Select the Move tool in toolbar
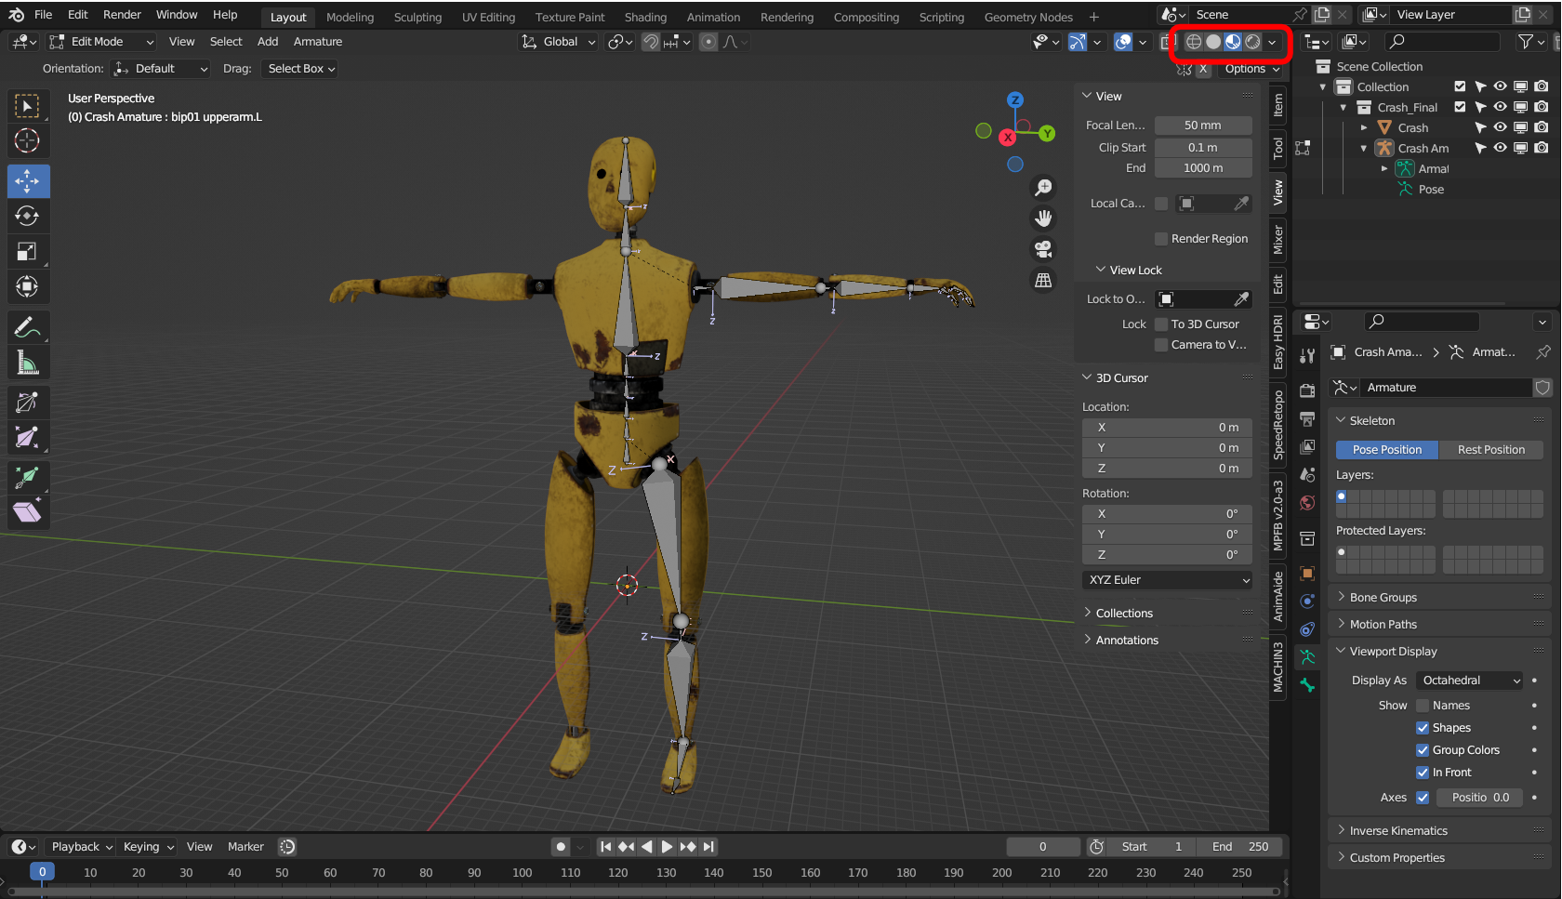 coord(27,181)
